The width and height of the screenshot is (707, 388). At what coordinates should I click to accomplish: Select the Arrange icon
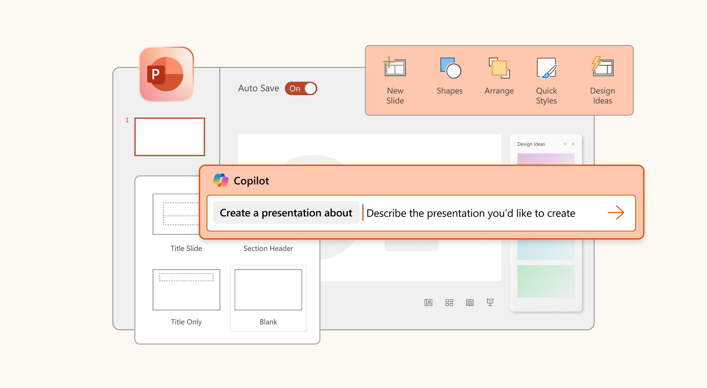click(499, 68)
